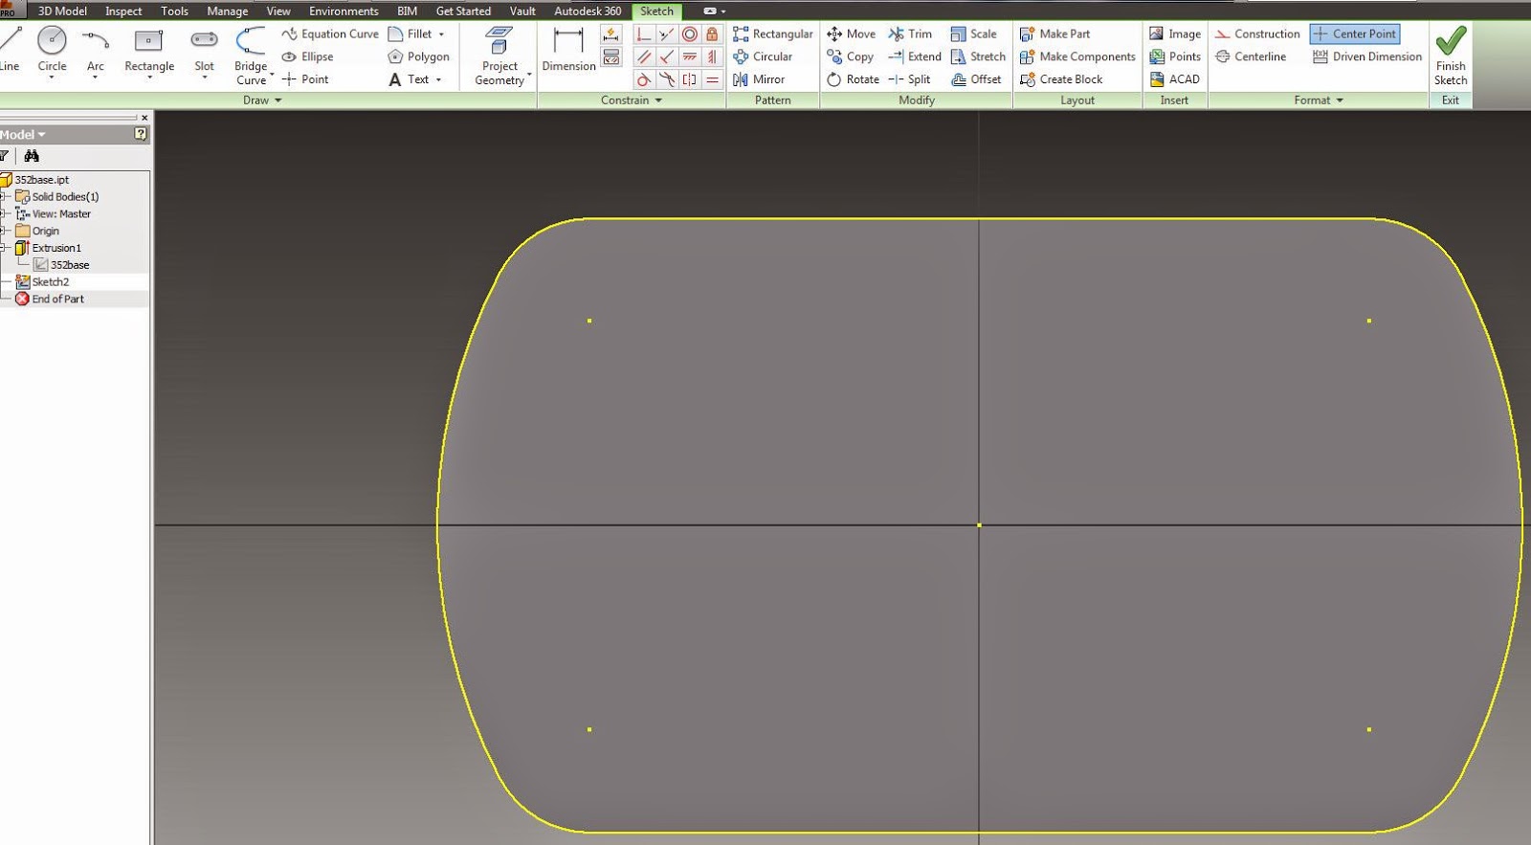Viewport: 1531px width, 845px height.
Task: Select the Offset tool
Action: point(976,79)
